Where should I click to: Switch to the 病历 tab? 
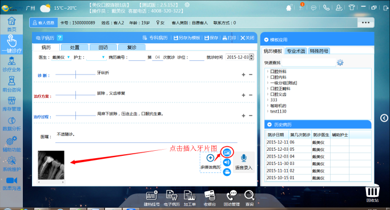click(x=46, y=47)
